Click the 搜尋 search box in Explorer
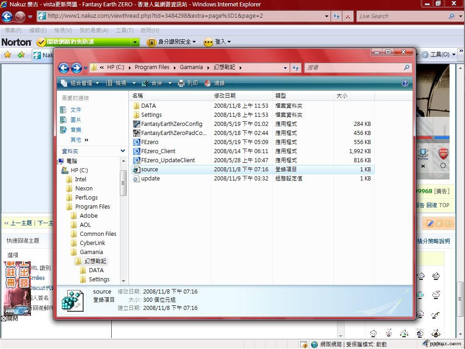Viewport: 465px width, 349px height. (353, 68)
